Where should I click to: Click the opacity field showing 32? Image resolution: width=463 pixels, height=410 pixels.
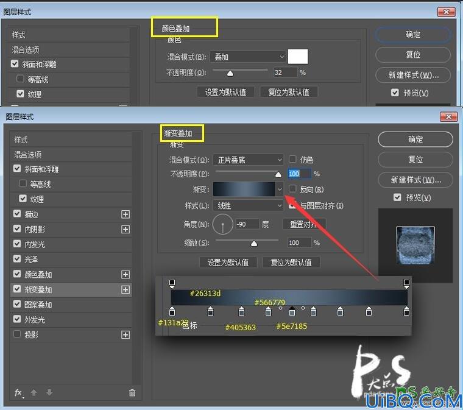pyautogui.click(x=285, y=72)
